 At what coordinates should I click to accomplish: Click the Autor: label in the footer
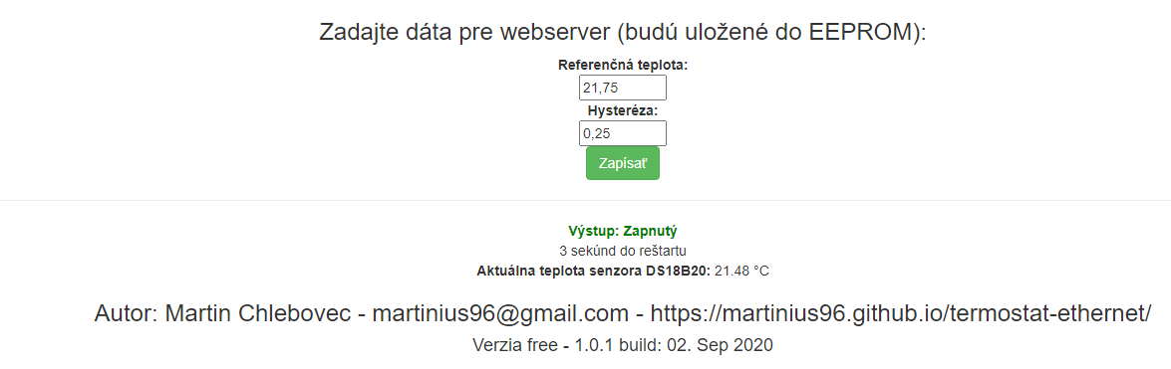tap(126, 313)
